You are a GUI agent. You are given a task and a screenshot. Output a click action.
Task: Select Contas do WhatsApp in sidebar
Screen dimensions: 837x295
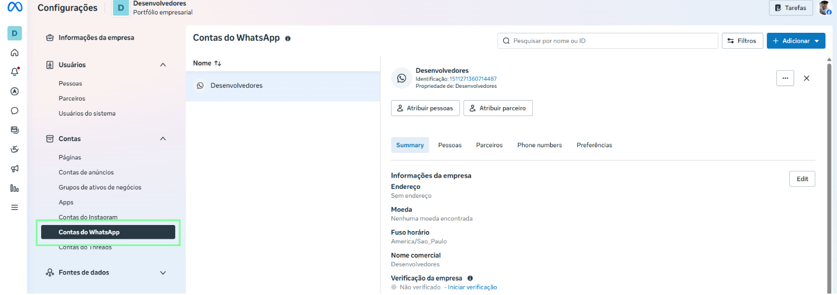(x=108, y=232)
